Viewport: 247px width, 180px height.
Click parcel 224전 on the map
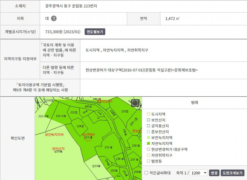click(x=80, y=126)
